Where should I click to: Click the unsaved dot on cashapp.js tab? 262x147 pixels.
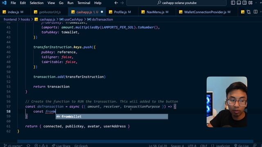[102, 12]
